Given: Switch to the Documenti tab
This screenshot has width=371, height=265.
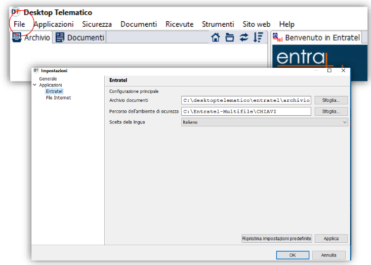Looking at the screenshot, I should tap(80, 38).
